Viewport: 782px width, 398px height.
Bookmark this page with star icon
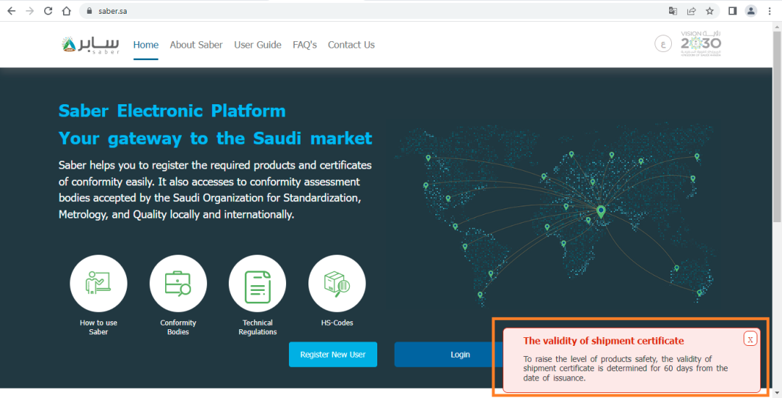(710, 11)
